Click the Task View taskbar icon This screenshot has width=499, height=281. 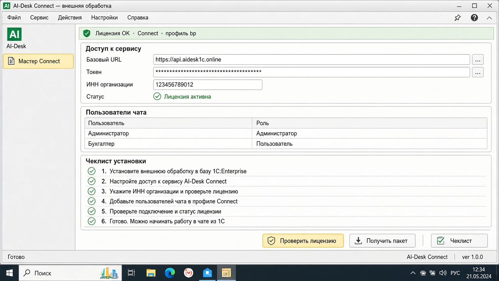[131, 273]
